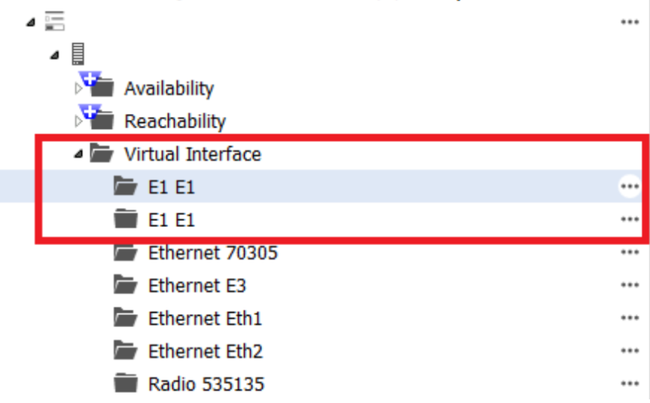Select the Ethernet 70305 label
The height and width of the screenshot is (403, 650).
click(x=213, y=252)
